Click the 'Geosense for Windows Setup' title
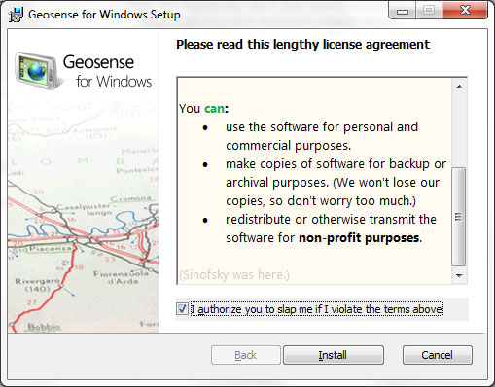 (x=104, y=15)
